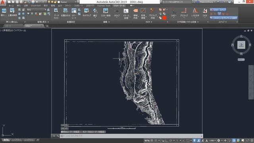Click the Create Region (領域作成) REM tool

[x=135, y=14]
